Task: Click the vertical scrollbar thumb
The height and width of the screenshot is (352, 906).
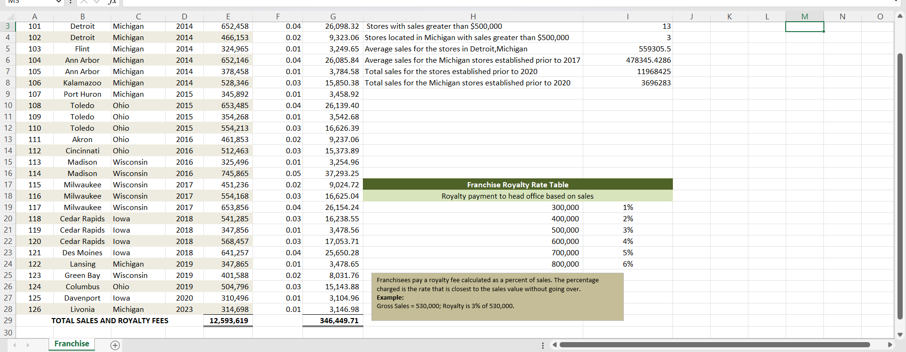Action: pos(900,186)
